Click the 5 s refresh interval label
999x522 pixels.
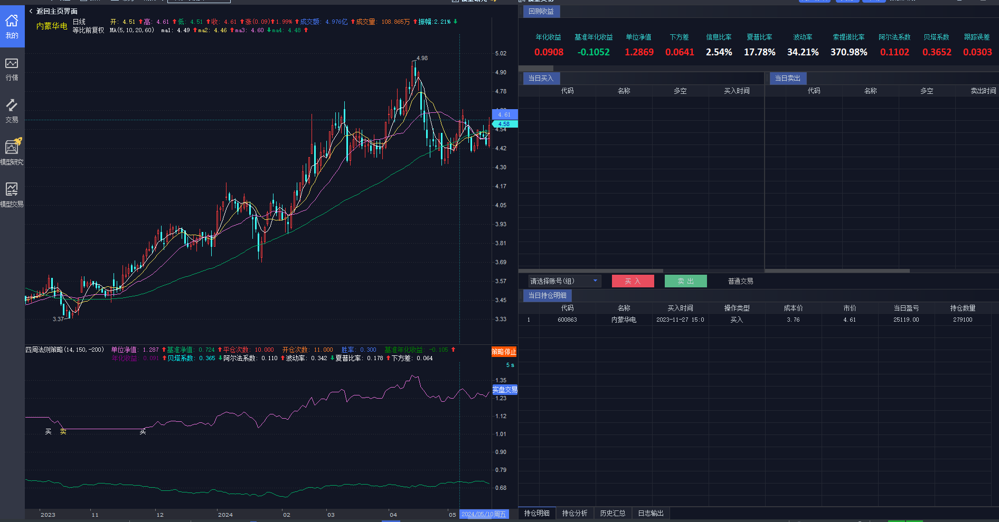[510, 365]
